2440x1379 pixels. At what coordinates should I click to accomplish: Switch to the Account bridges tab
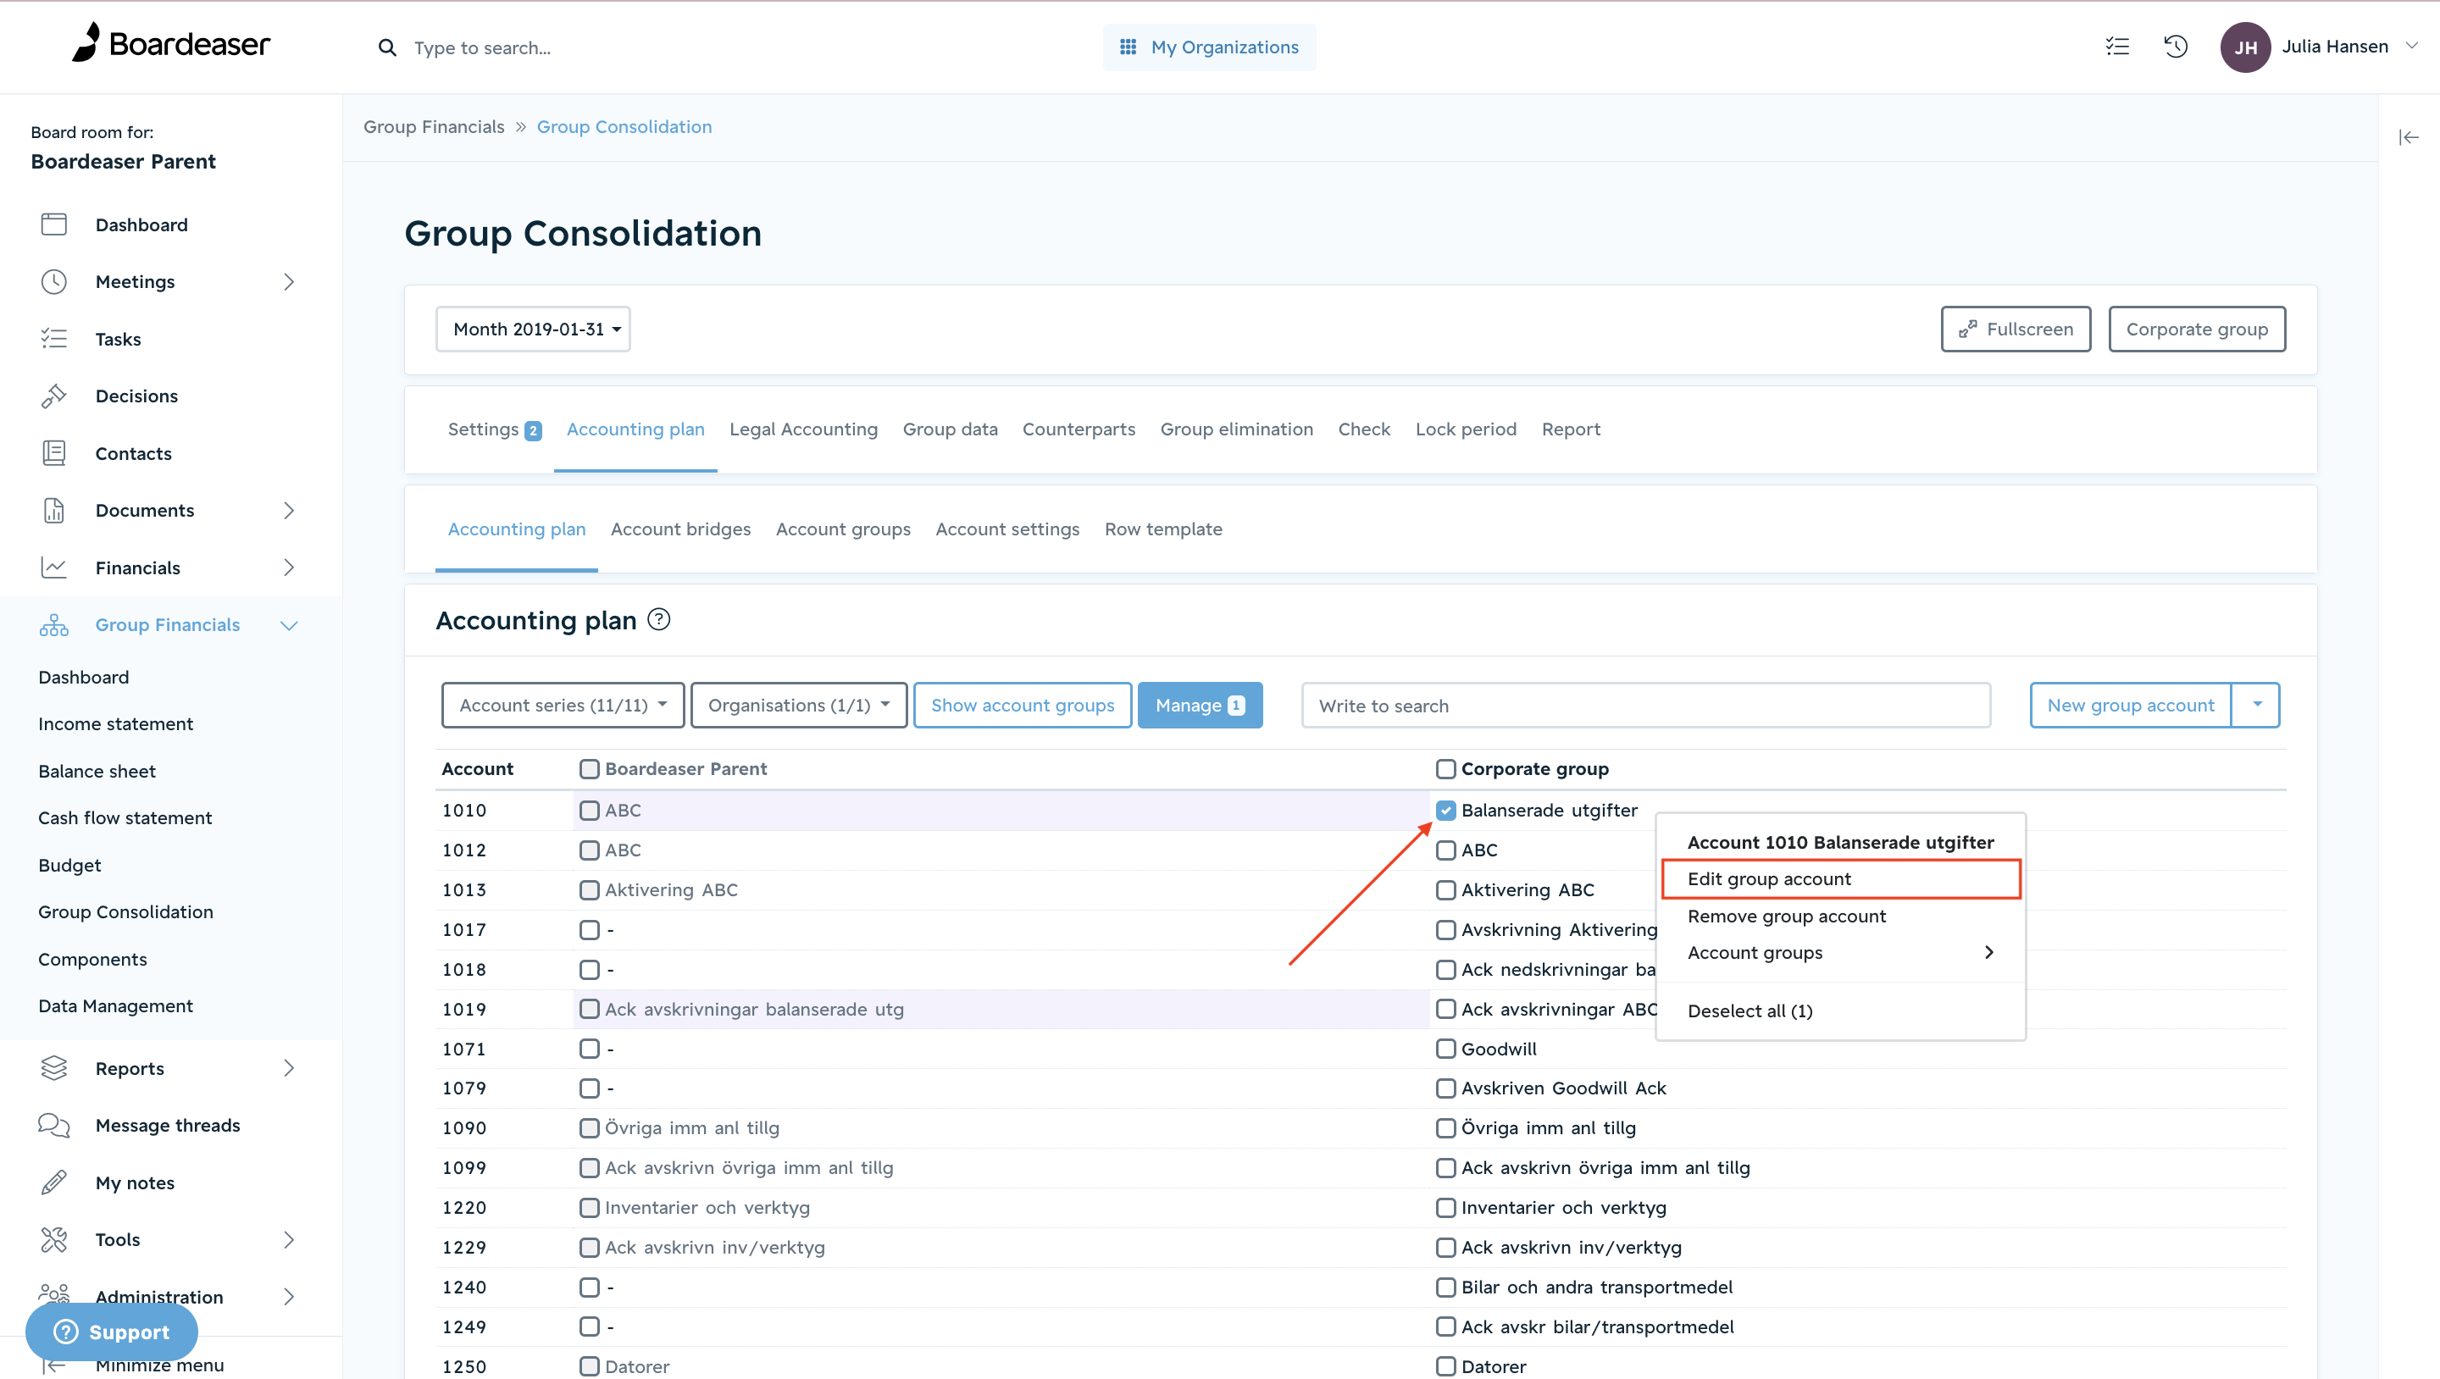[680, 529]
